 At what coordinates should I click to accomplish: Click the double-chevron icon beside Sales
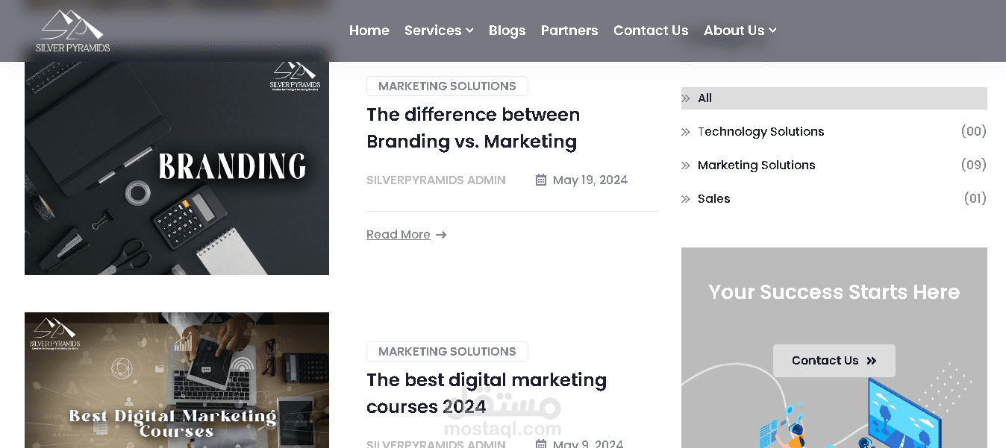[686, 199]
